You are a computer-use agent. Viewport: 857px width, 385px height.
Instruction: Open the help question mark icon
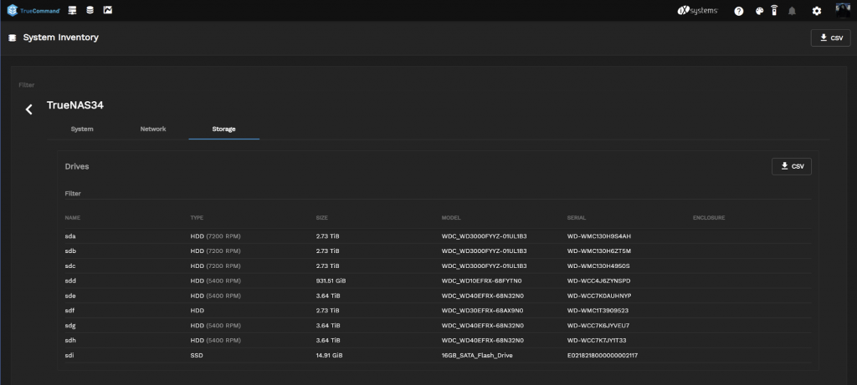pos(739,11)
